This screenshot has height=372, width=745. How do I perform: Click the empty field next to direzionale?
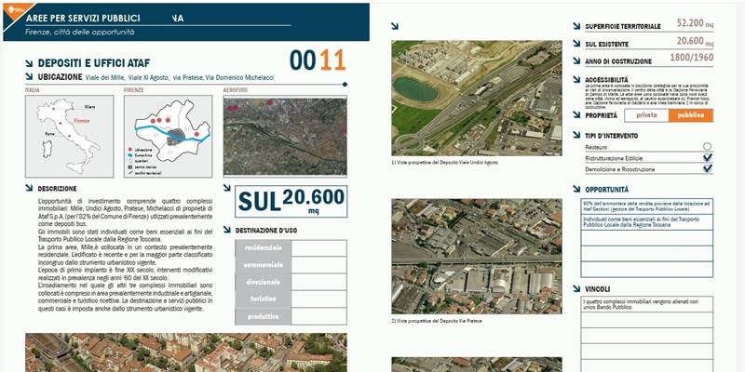318,283
